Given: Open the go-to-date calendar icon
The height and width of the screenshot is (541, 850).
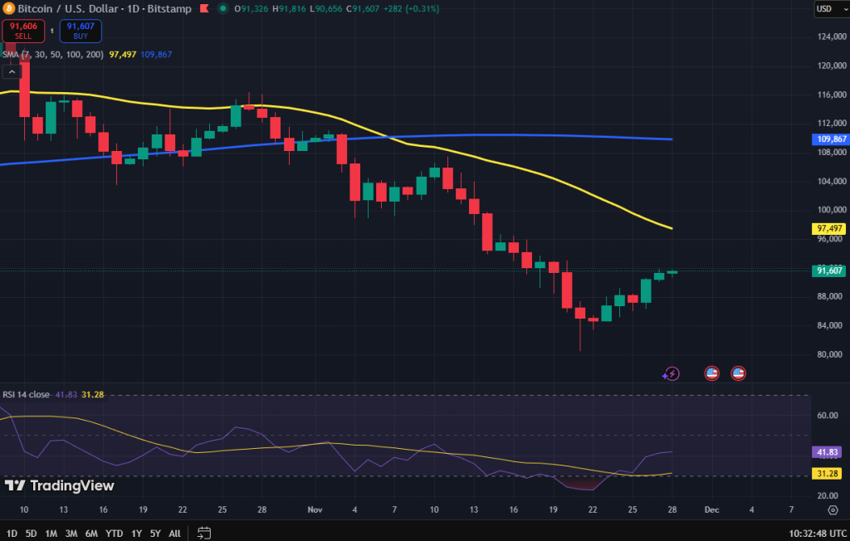Looking at the screenshot, I should click(204, 533).
